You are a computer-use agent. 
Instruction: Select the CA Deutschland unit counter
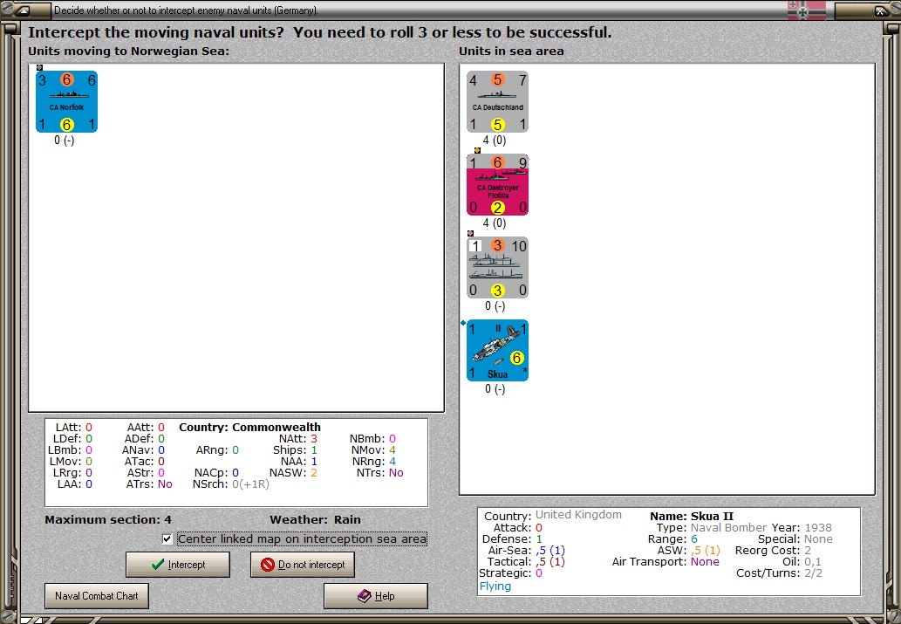click(x=498, y=102)
